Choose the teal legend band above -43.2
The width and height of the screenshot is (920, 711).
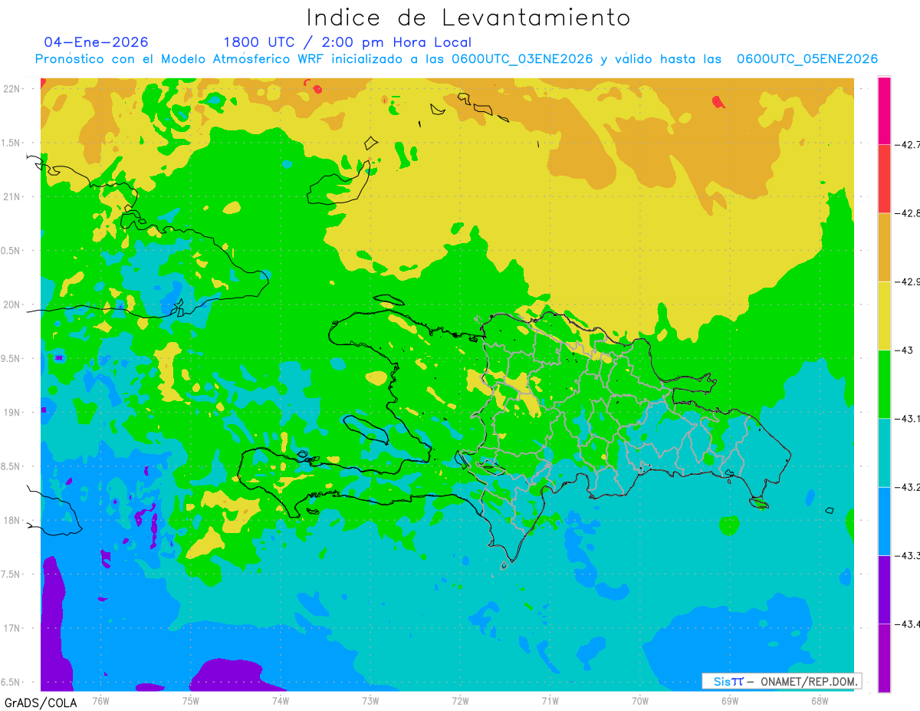click(884, 453)
